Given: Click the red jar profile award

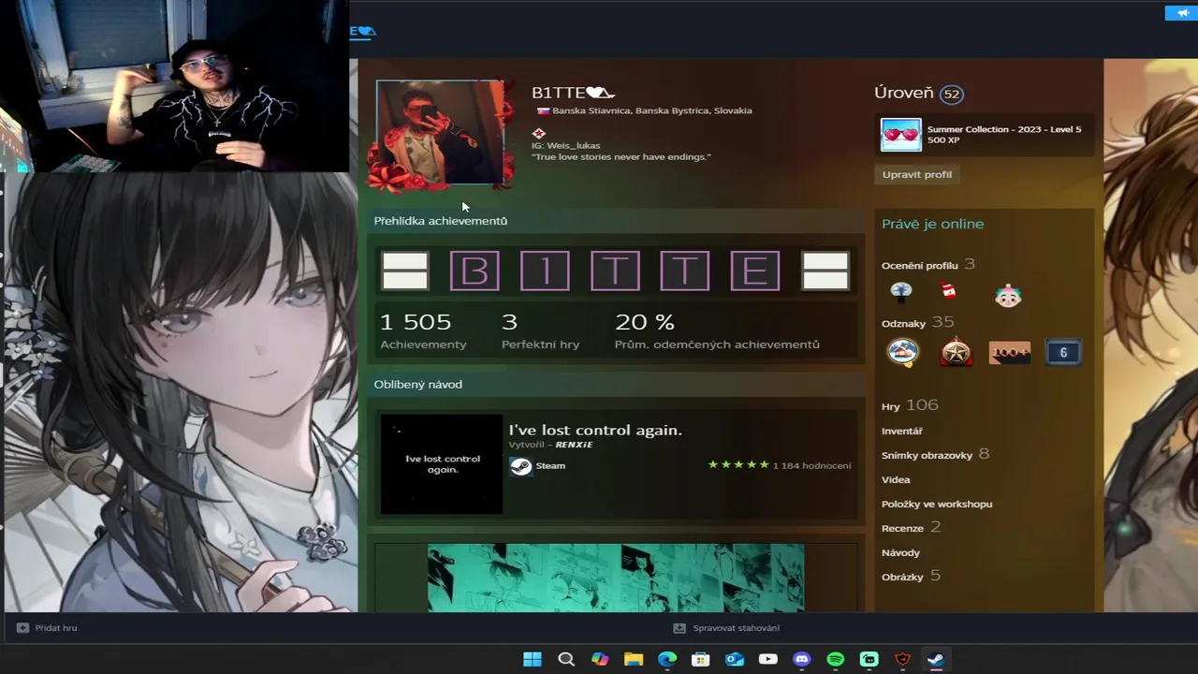Looking at the screenshot, I should tap(948, 291).
